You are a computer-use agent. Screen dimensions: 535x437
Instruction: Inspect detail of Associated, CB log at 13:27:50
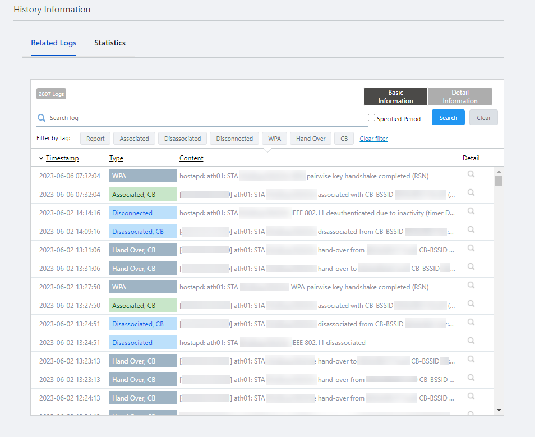[x=471, y=304]
